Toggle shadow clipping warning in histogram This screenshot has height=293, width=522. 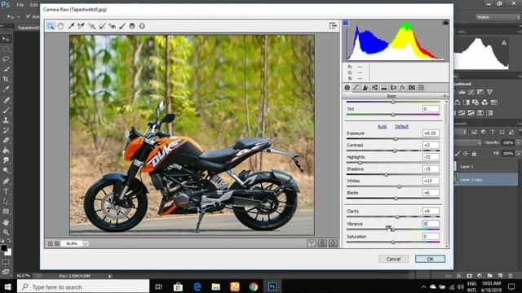tap(346, 23)
